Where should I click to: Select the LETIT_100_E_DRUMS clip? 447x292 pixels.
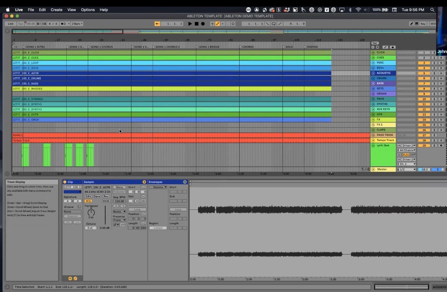tap(172, 78)
